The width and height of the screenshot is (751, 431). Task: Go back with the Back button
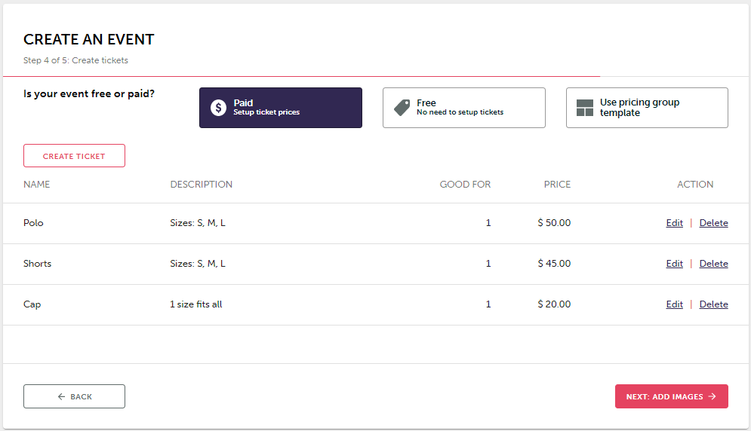click(74, 396)
